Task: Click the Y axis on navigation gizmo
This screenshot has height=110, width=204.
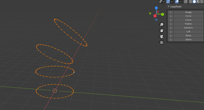Action: click(x=162, y=14)
